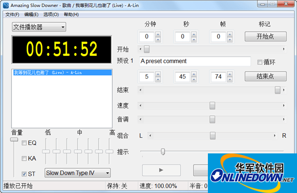The image size is (297, 193).
Task: Increase end minutes value 5 up arrow
Action: coord(158,74)
